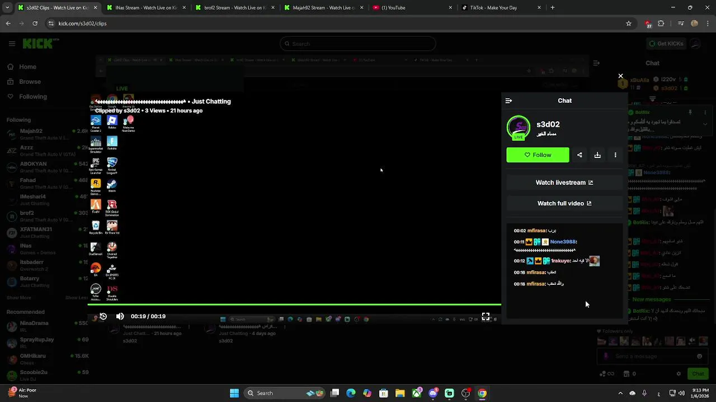The width and height of the screenshot is (716, 402).
Task: View site information for kick.com
Action: click(x=51, y=23)
